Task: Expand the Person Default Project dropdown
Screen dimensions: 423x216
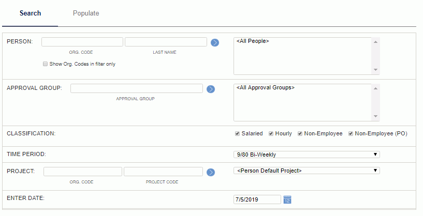Action: click(x=307, y=171)
